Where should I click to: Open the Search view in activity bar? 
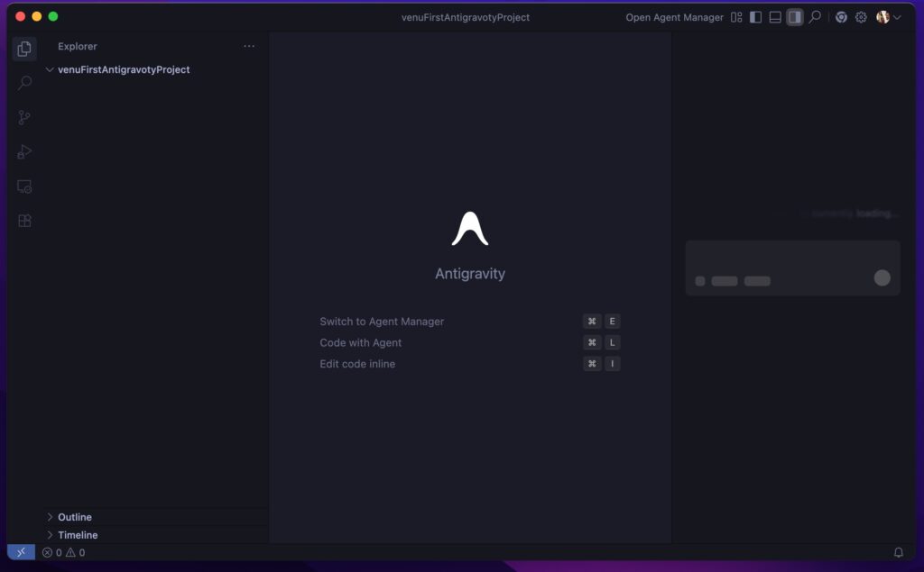pyautogui.click(x=24, y=83)
